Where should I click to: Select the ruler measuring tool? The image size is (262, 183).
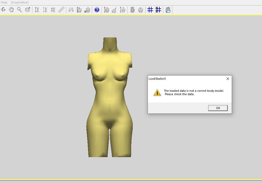[x=61, y=10]
